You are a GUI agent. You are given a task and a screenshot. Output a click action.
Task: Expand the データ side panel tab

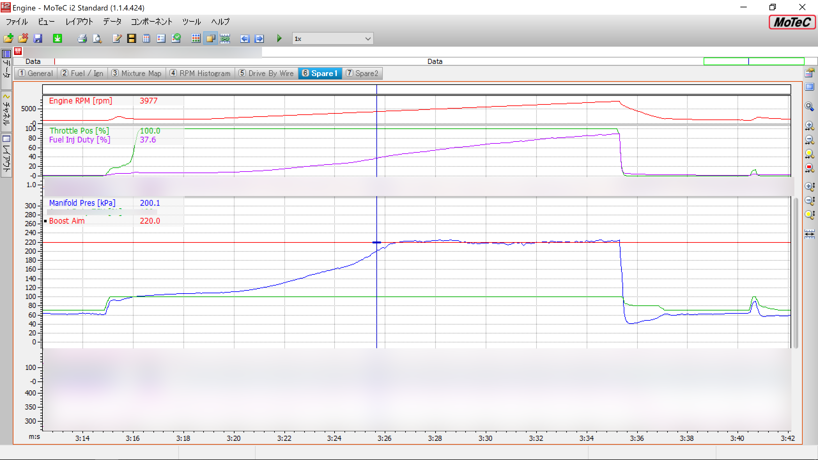6,69
